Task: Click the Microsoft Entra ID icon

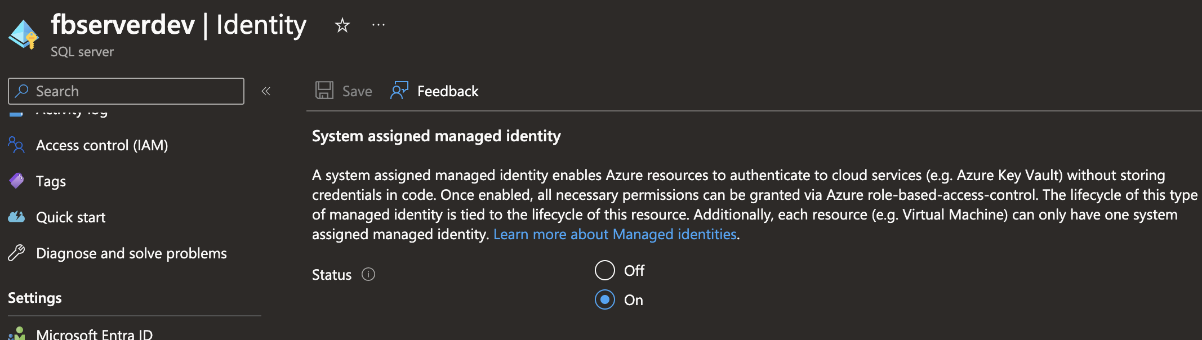Action: [x=16, y=333]
